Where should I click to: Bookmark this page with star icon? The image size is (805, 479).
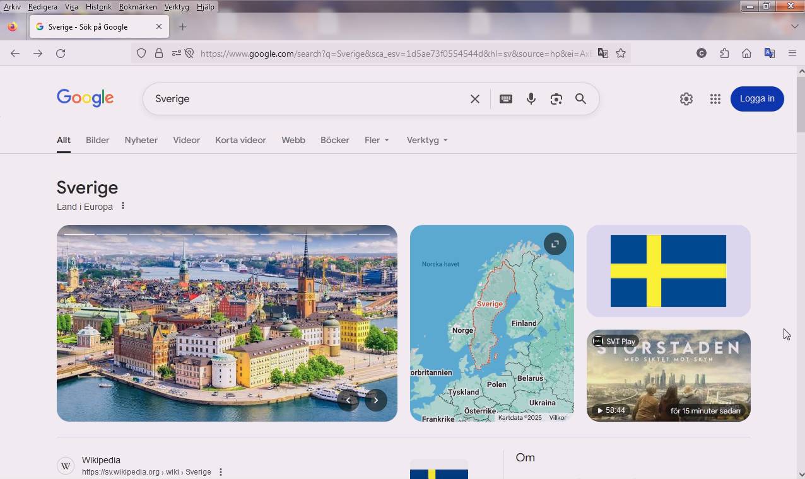coord(621,54)
